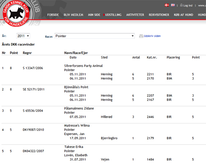Viewport: 206px width, 163px height.
Task: Open the MIN SIDE menu item
Action: [94, 15]
